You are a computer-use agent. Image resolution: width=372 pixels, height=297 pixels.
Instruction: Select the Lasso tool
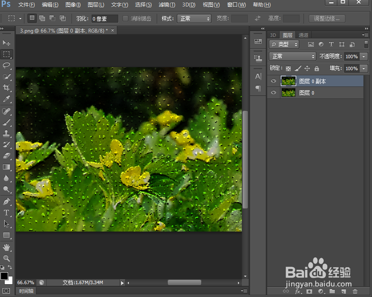click(6, 65)
